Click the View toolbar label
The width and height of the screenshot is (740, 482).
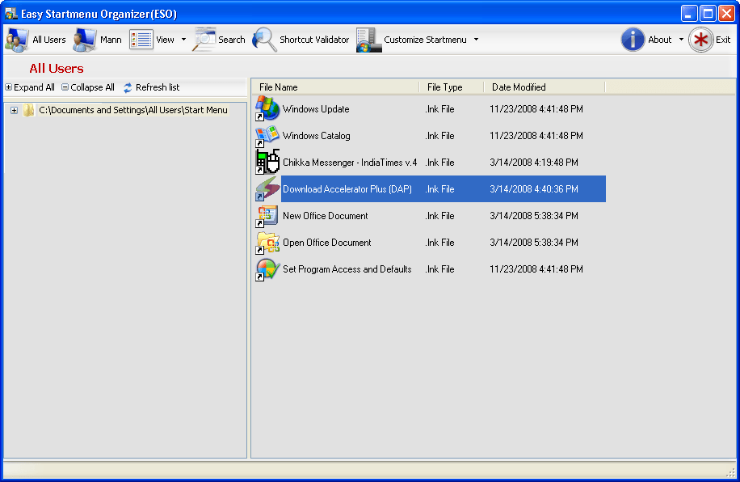coord(165,40)
